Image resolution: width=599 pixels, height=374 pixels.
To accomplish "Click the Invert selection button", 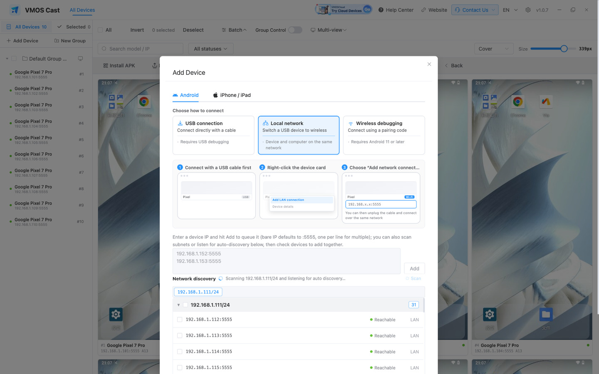I will tap(137, 30).
